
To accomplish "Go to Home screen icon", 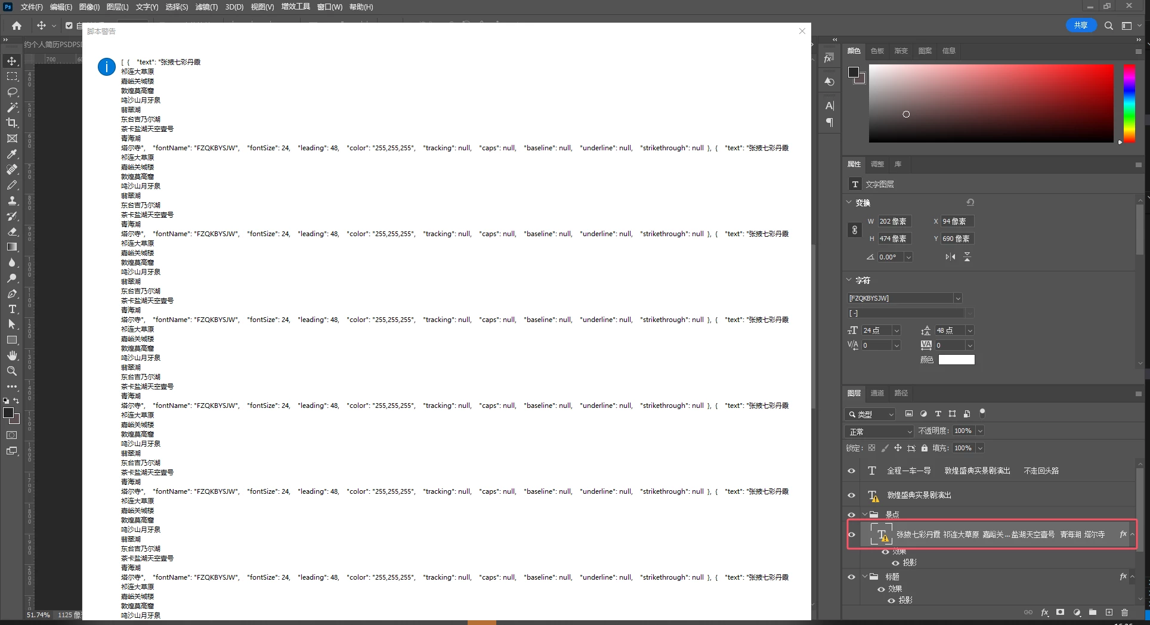I will coord(17,26).
